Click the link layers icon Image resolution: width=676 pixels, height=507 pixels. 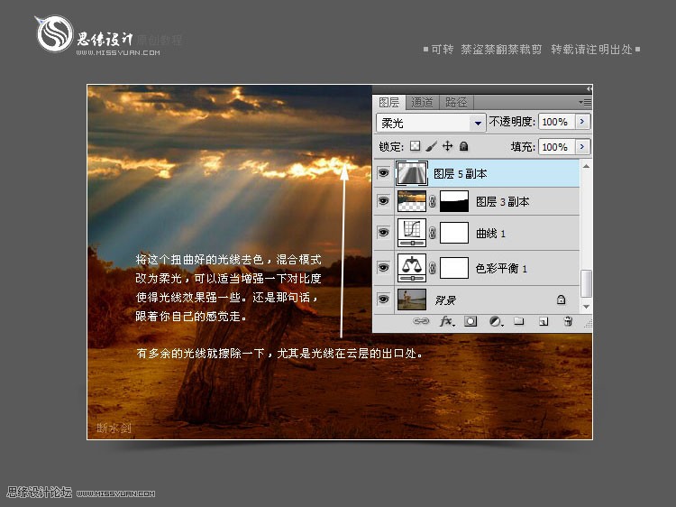point(421,321)
